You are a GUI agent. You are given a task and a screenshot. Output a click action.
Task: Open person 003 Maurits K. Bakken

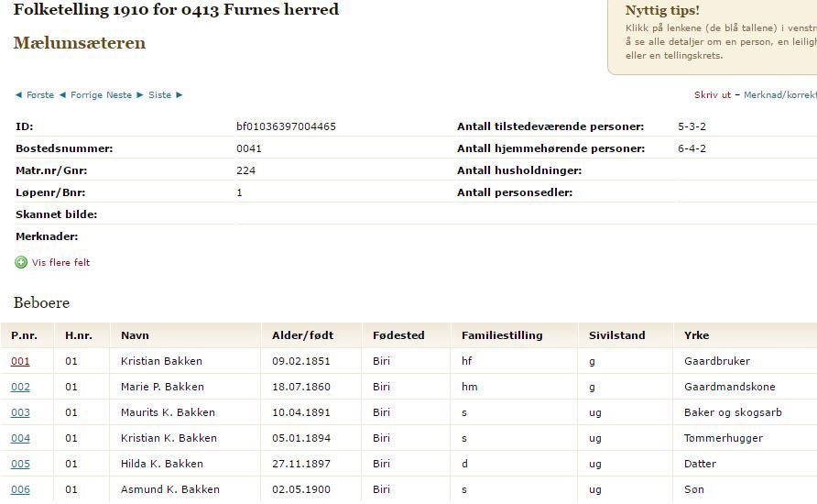20,412
